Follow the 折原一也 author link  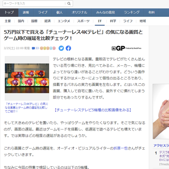pyautogui.click(x=120, y=148)
